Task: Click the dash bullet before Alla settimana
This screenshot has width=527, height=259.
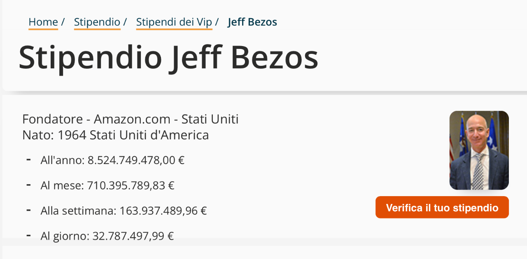Action: coord(28,210)
